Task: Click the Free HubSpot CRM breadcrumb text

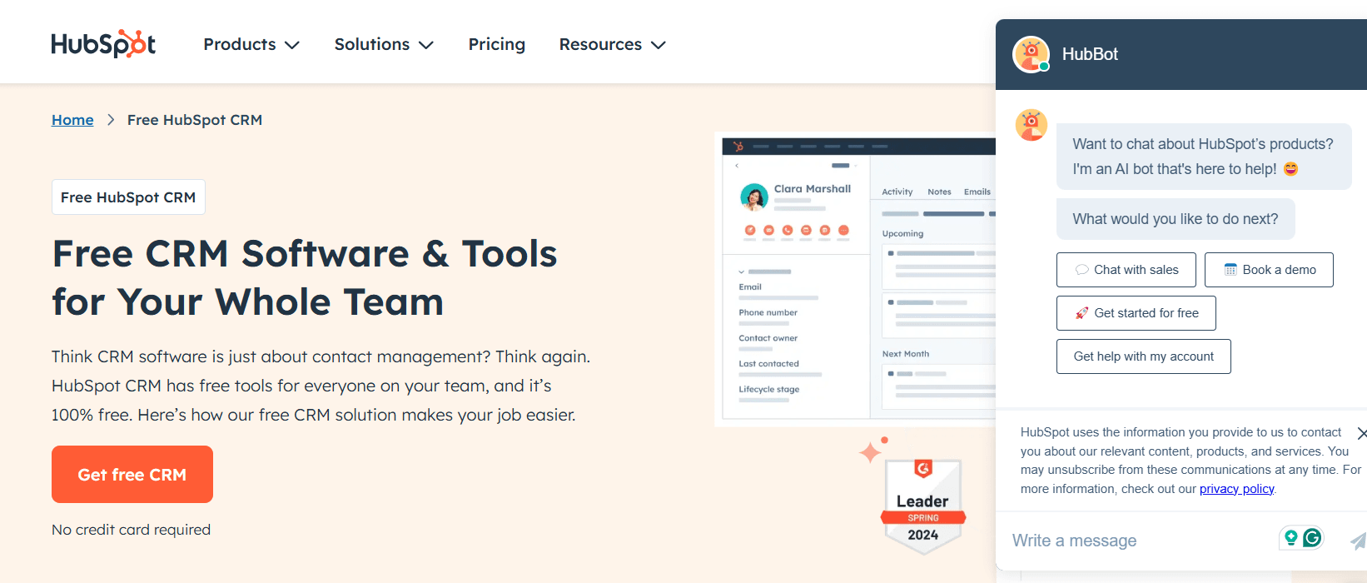Action: click(x=195, y=120)
